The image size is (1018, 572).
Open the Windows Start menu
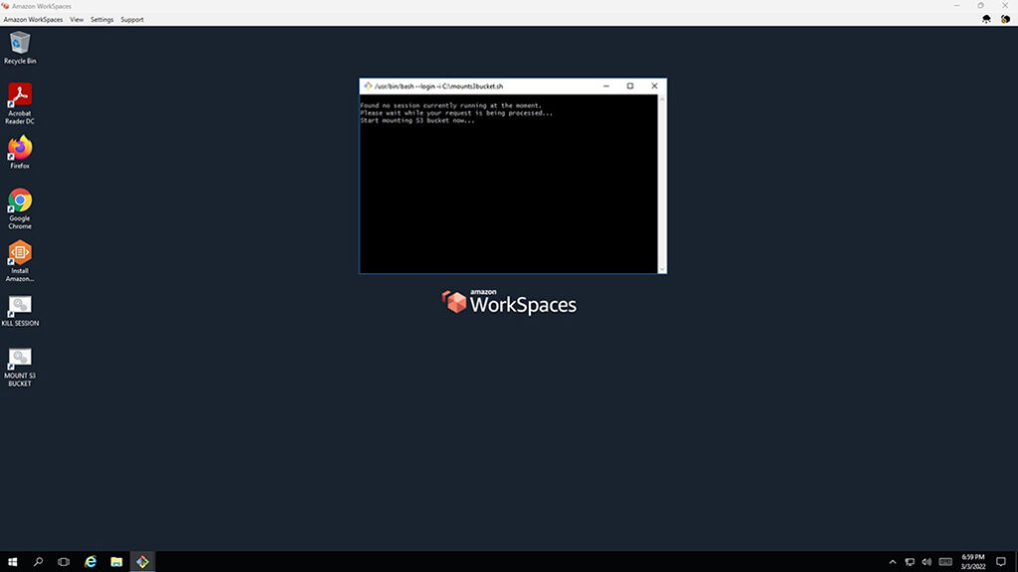(x=12, y=562)
